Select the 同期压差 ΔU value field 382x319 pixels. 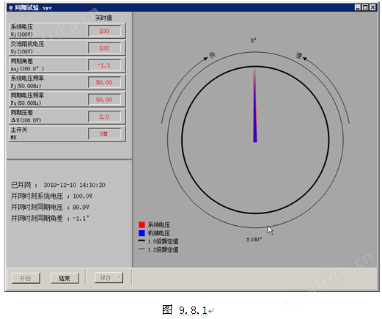(x=104, y=117)
